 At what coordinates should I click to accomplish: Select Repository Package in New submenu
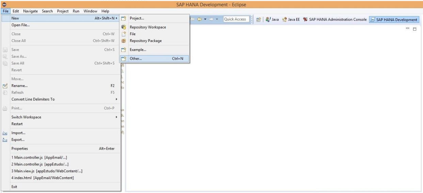(x=146, y=41)
